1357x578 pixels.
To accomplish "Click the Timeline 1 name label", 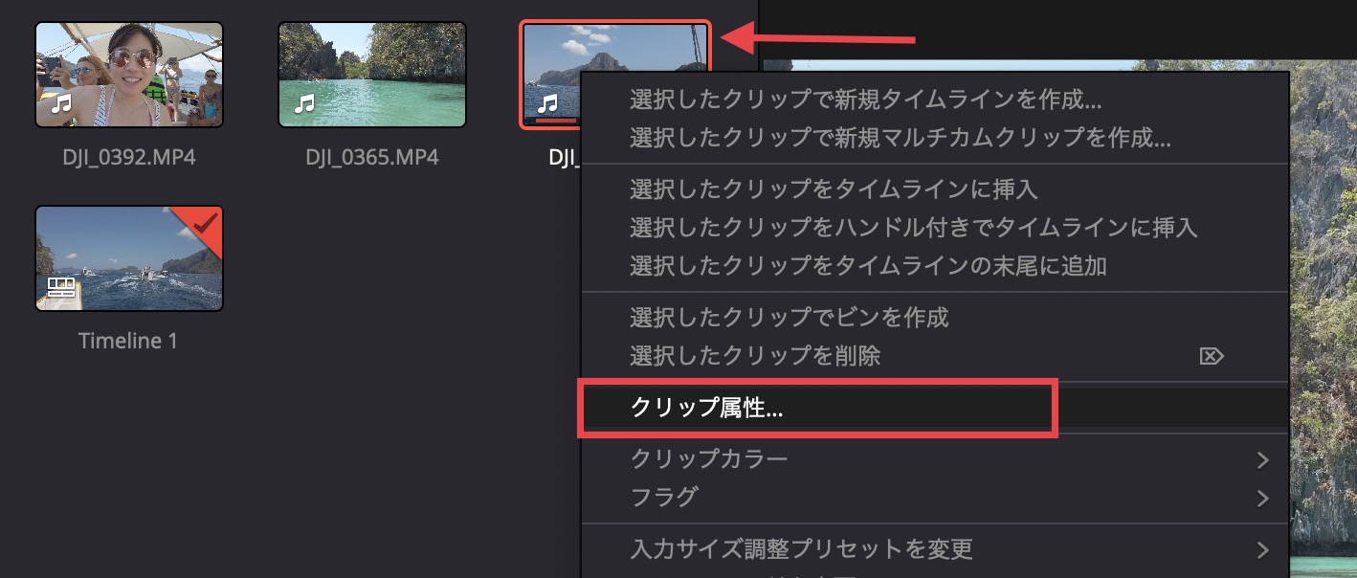I will click(x=128, y=341).
